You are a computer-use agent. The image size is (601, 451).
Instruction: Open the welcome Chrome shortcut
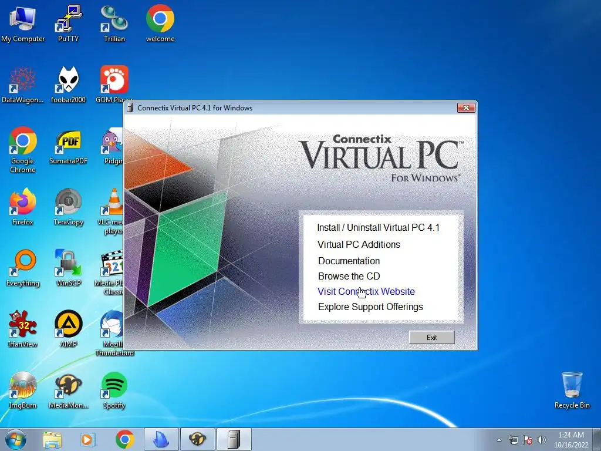point(160,23)
